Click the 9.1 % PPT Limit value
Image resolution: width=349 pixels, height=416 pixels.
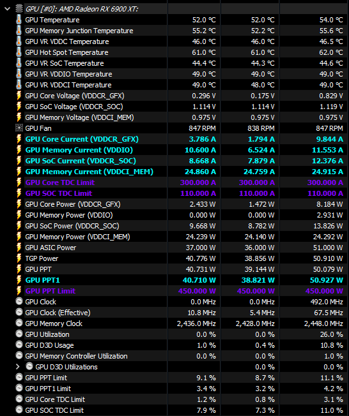(x=206, y=378)
